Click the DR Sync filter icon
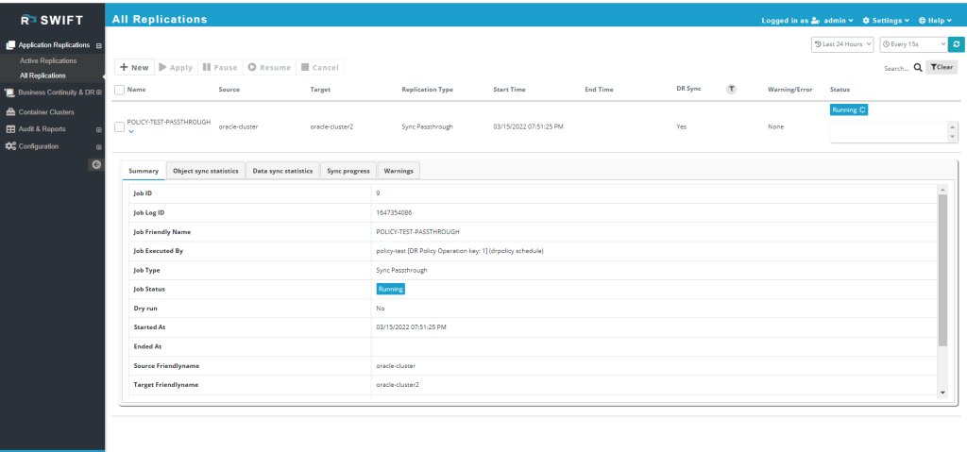The width and height of the screenshot is (967, 452). (731, 90)
